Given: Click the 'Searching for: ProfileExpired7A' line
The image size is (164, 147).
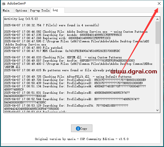Looking at the screenshot, I should [66, 107].
